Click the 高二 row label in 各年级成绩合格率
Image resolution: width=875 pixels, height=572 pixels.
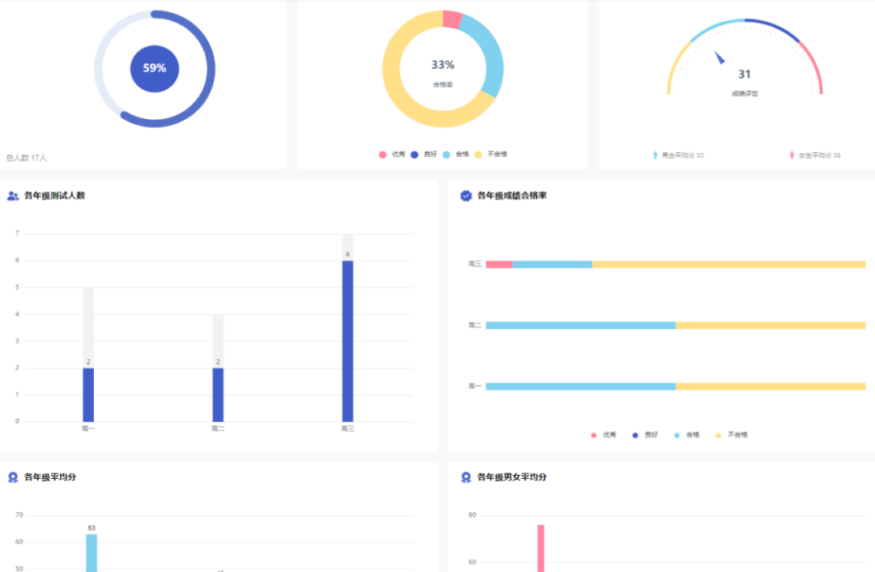(474, 325)
